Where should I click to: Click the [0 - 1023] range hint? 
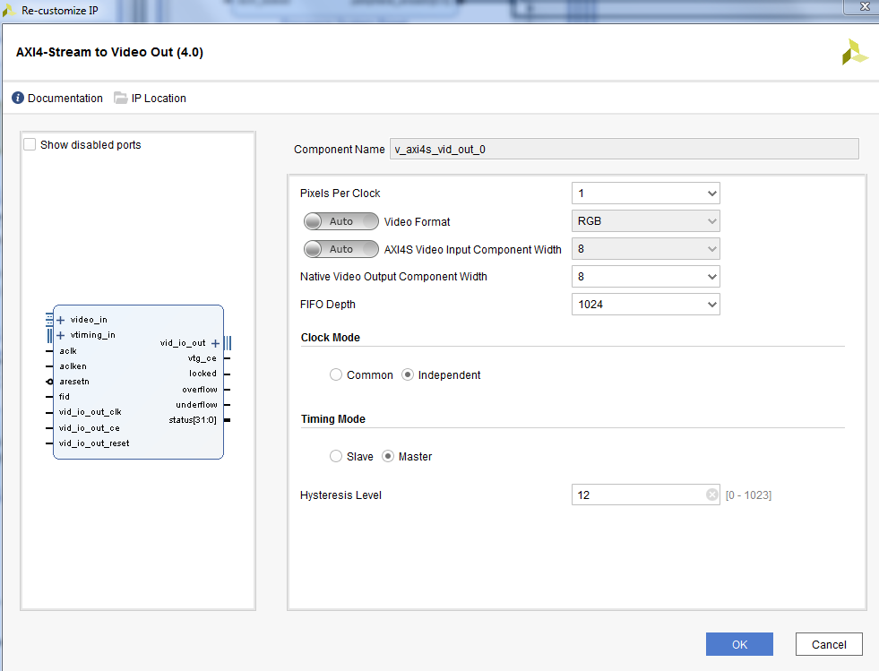pos(748,495)
